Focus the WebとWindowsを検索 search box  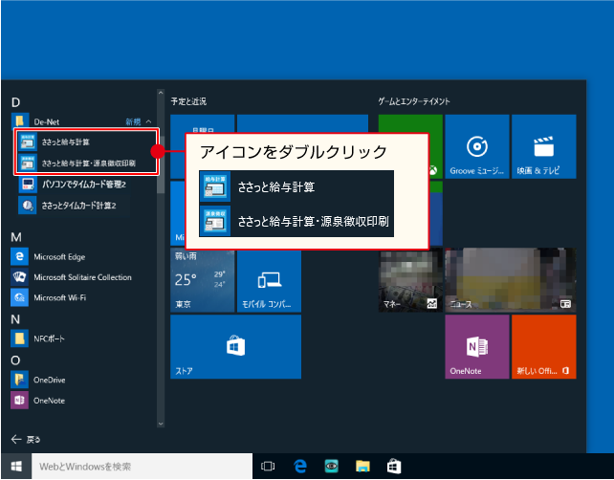click(x=142, y=466)
